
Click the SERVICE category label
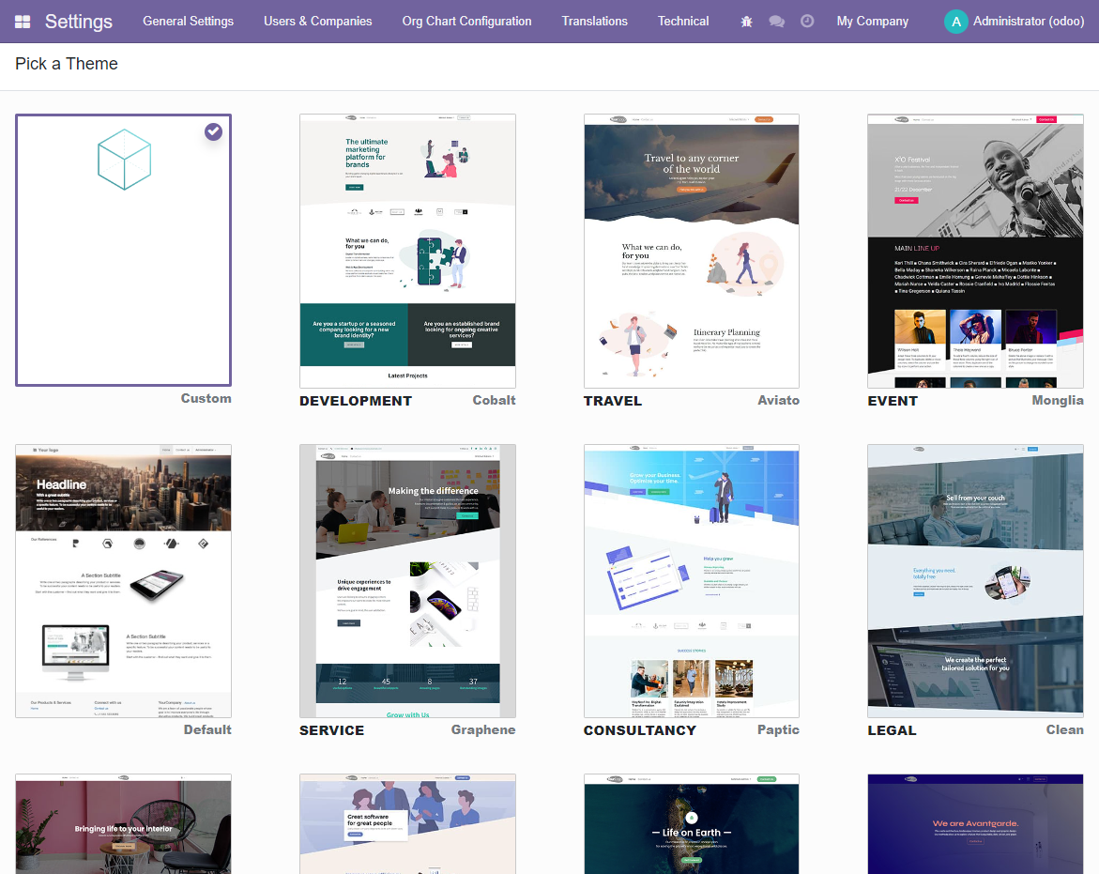[331, 730]
